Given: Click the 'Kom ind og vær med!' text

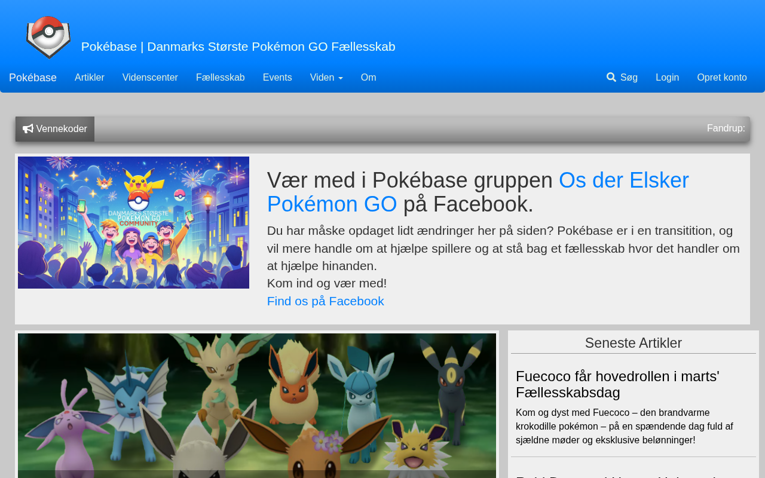Looking at the screenshot, I should (x=327, y=283).
